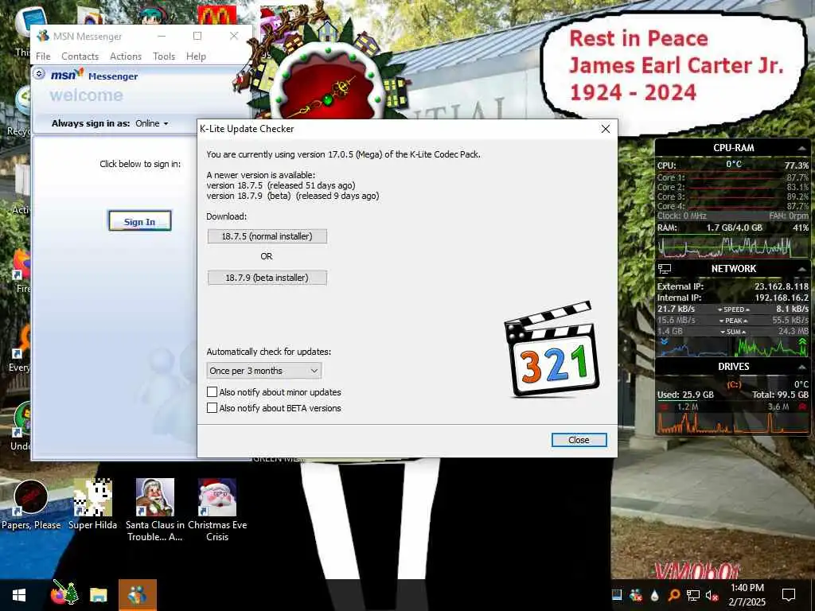Click the muted volume tray icon
The height and width of the screenshot is (611, 815).
point(712,595)
